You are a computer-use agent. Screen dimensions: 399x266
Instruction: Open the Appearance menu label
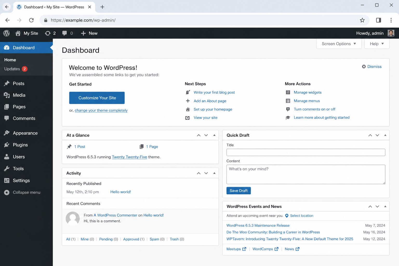(x=25, y=133)
